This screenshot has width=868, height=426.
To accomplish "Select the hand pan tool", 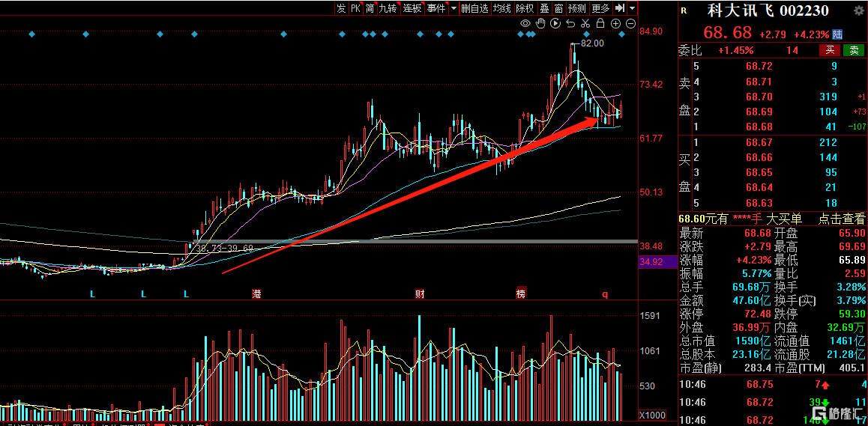I will click(541, 23).
